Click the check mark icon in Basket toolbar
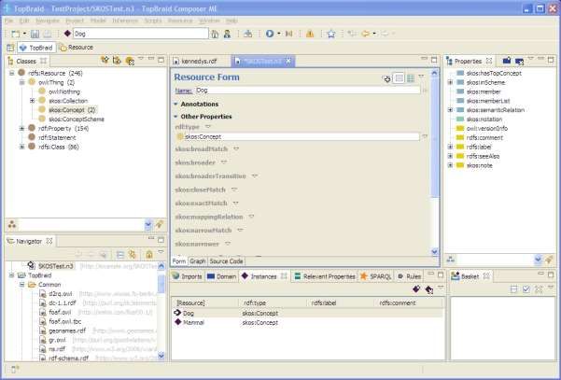Screen dimensions: 561x380 coord(526,289)
